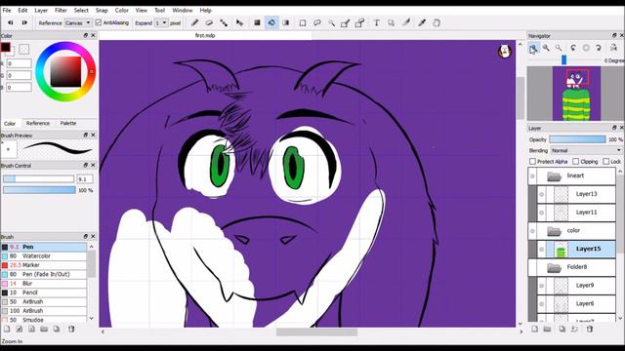
Task: Switch to the Reference tab
Action: [x=38, y=124]
